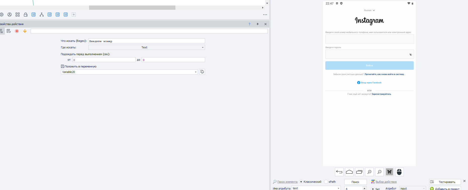The image size is (468, 190).
Task: Click the horizontal scrollbar thumb at the top
Action: coord(132,8)
